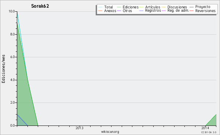The width and height of the screenshot is (220, 135).
Task: Click the 2.0 y-axis label
Action: pyautogui.click(x=12, y=103)
